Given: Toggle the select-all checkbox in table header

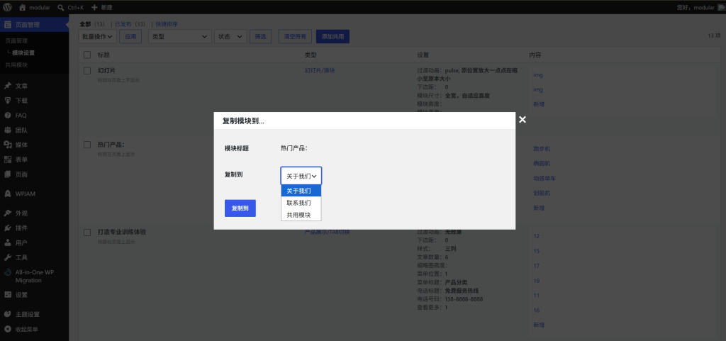Looking at the screenshot, I should tap(87, 55).
